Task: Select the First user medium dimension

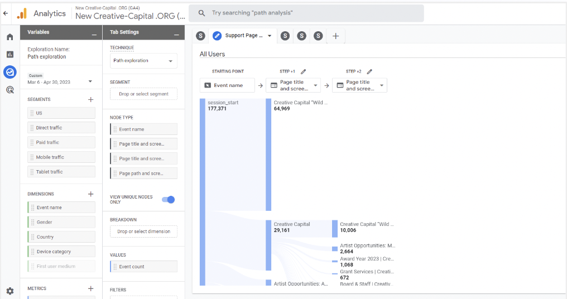Action: [x=61, y=267]
